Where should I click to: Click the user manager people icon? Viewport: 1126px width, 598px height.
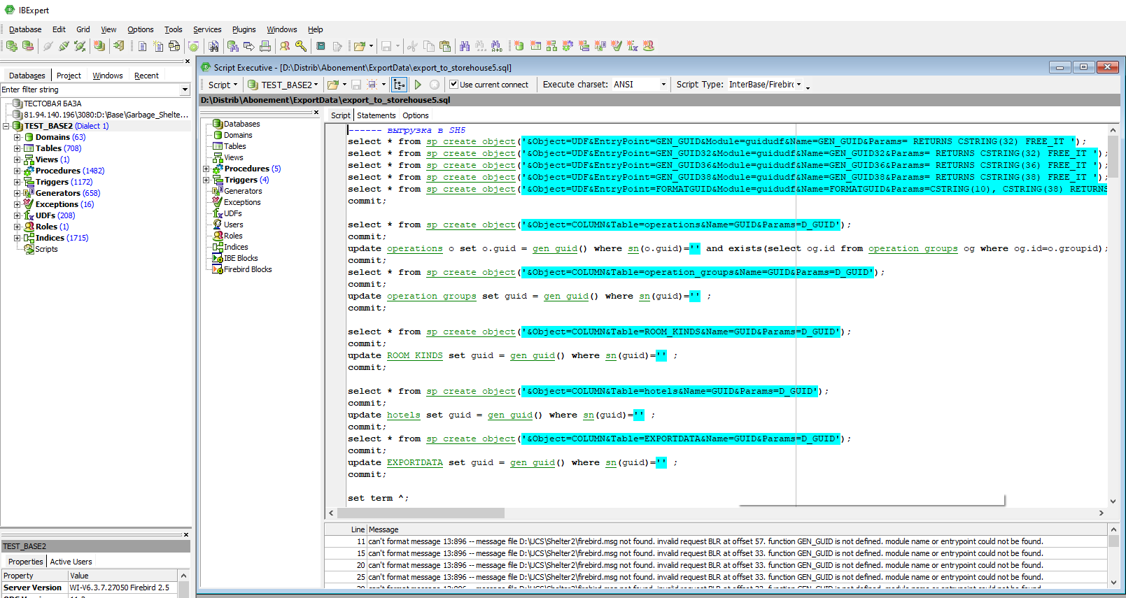pos(285,46)
